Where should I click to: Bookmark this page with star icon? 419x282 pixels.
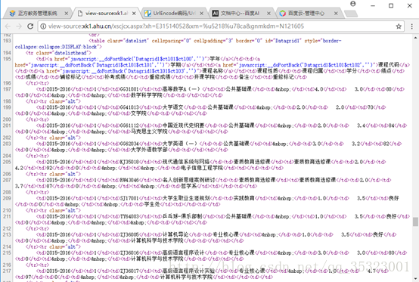[x=399, y=26]
